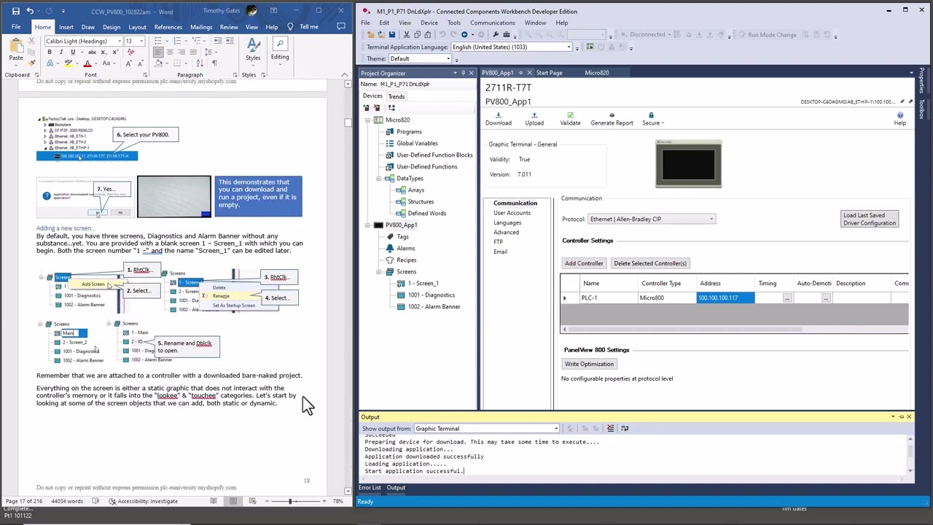This screenshot has width=933, height=525.
Task: Click Delete Selected Controller(s) button
Action: (x=649, y=263)
